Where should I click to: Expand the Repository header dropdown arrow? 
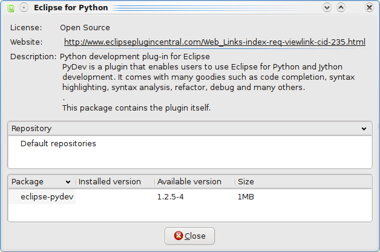(364, 129)
